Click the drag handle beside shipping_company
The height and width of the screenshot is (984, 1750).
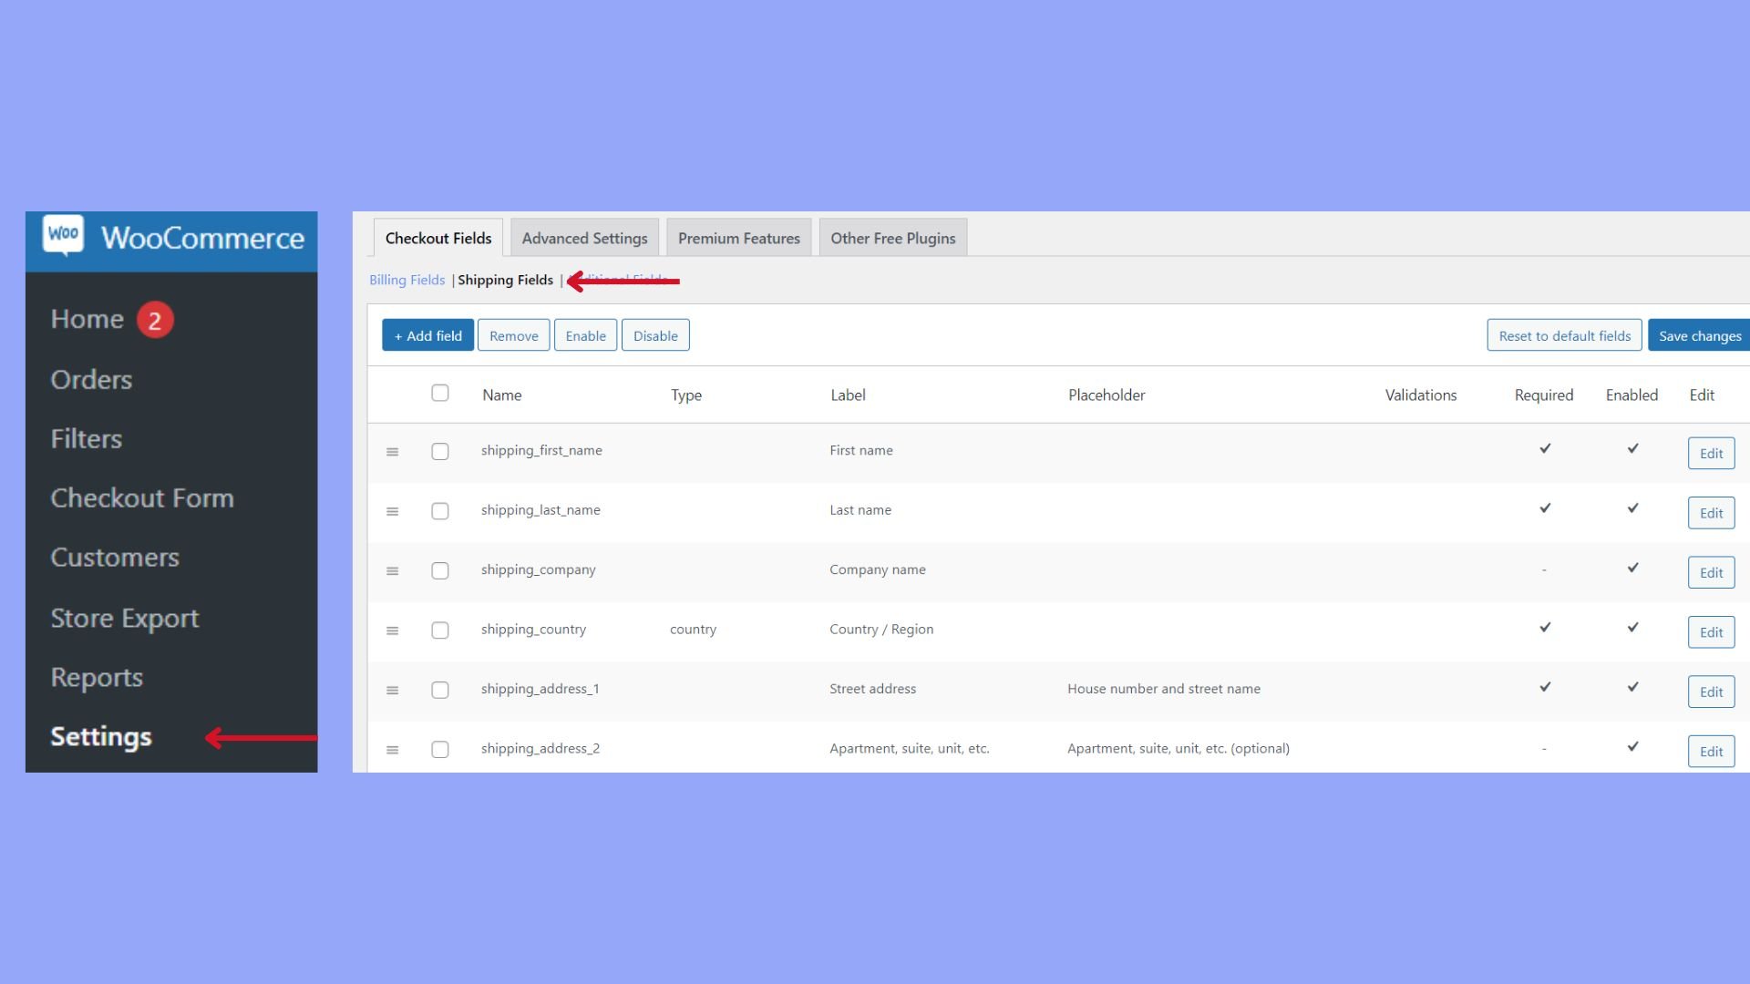[393, 571]
